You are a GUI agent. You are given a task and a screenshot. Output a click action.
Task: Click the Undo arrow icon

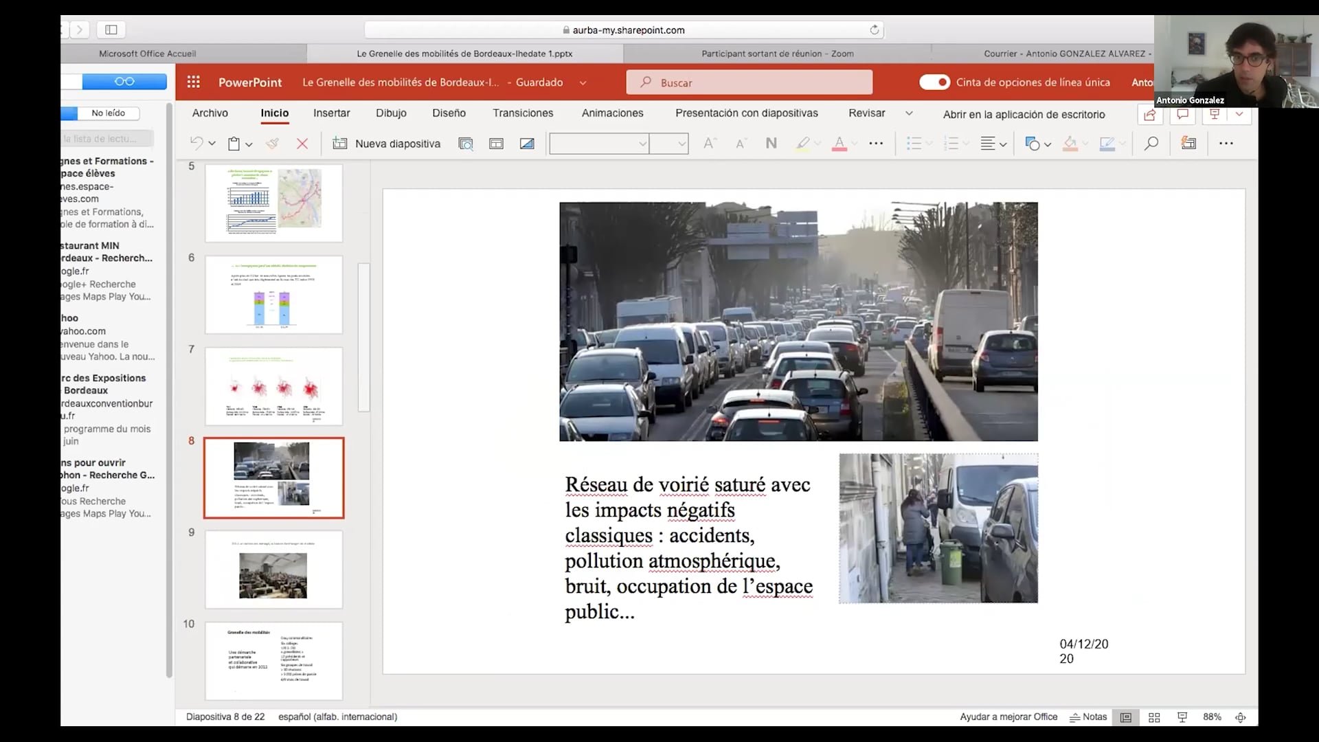tap(196, 143)
